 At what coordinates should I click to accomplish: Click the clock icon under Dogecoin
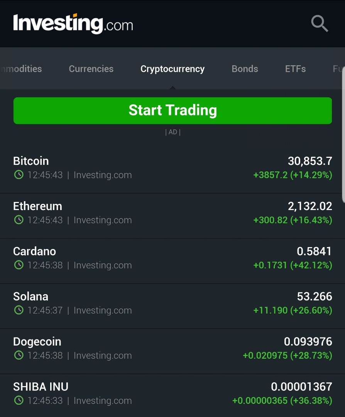(x=19, y=356)
